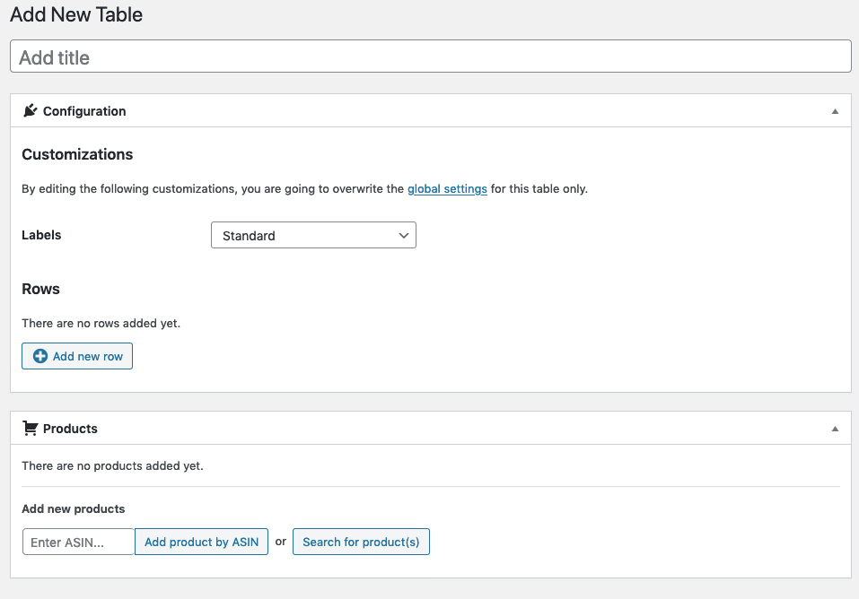The height and width of the screenshot is (599, 859).
Task: Click the Configuration plug icon
Action: [x=31, y=110]
